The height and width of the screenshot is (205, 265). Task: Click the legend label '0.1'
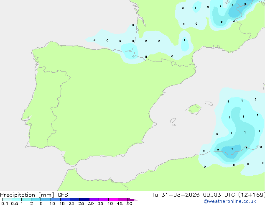pyautogui.click(x=5, y=203)
